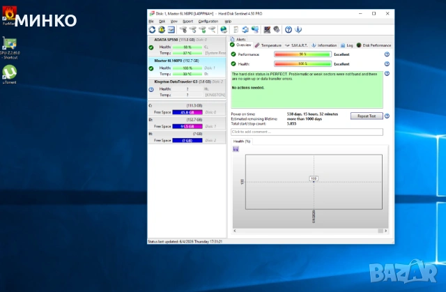This screenshot has height=292, width=446.
Task: Switch to the S.M.A.R.T. tab
Action: coord(296,45)
